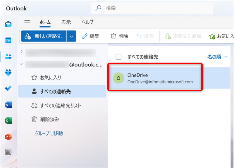The width and height of the screenshot is (234, 168).
Task: Launch Word from the app rail
Action: pos(8,104)
